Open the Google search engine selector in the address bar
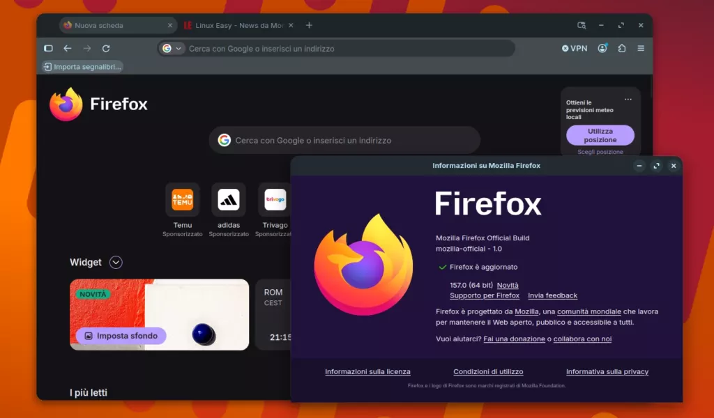The image size is (714, 418). coord(172,48)
